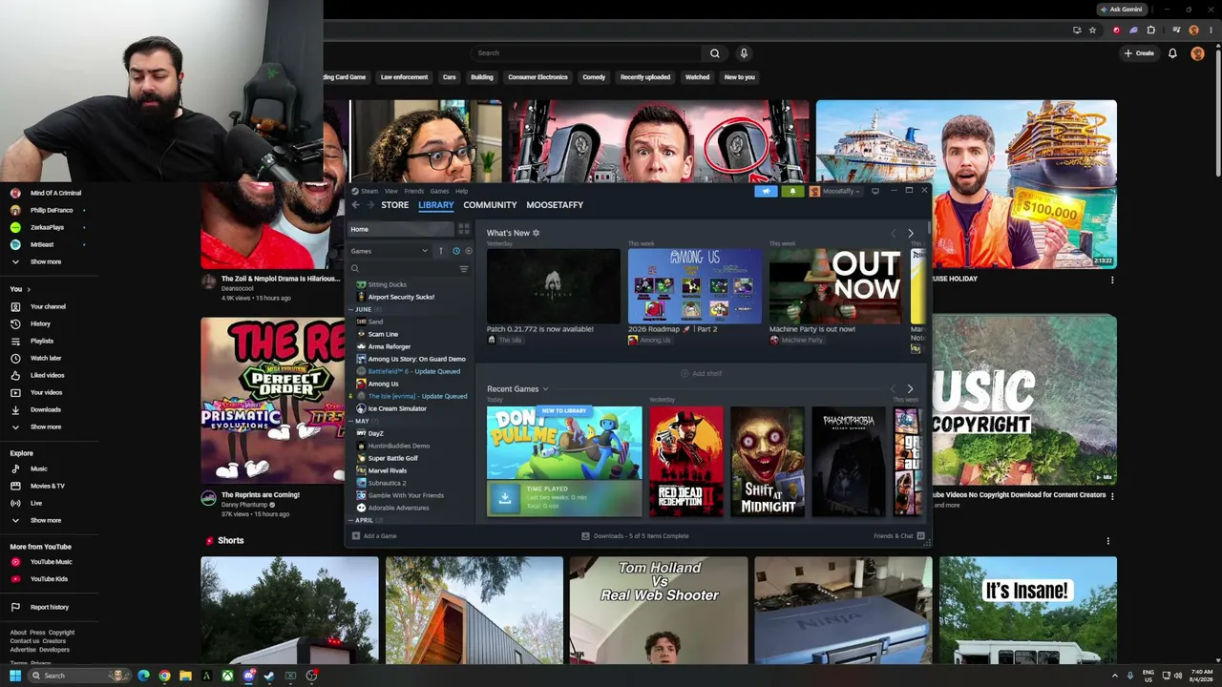Click the Steam announcements megaphone icon
The image size is (1222, 687).
pos(766,191)
